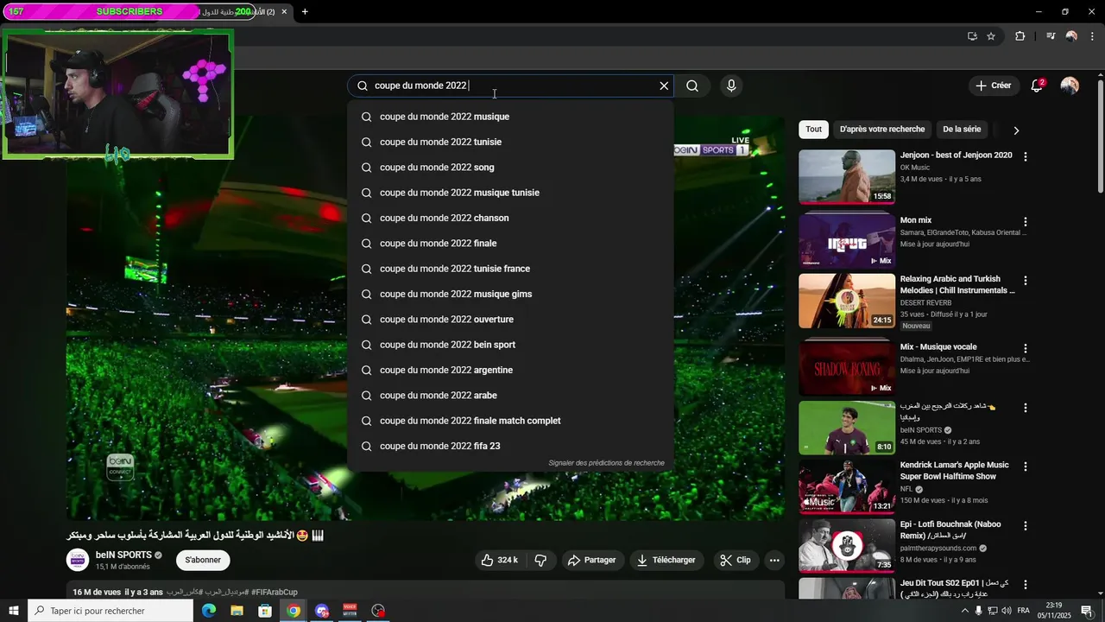This screenshot has height=622, width=1105.
Task: Click the beIN SPORTS channel avatar
Action: tap(78, 560)
